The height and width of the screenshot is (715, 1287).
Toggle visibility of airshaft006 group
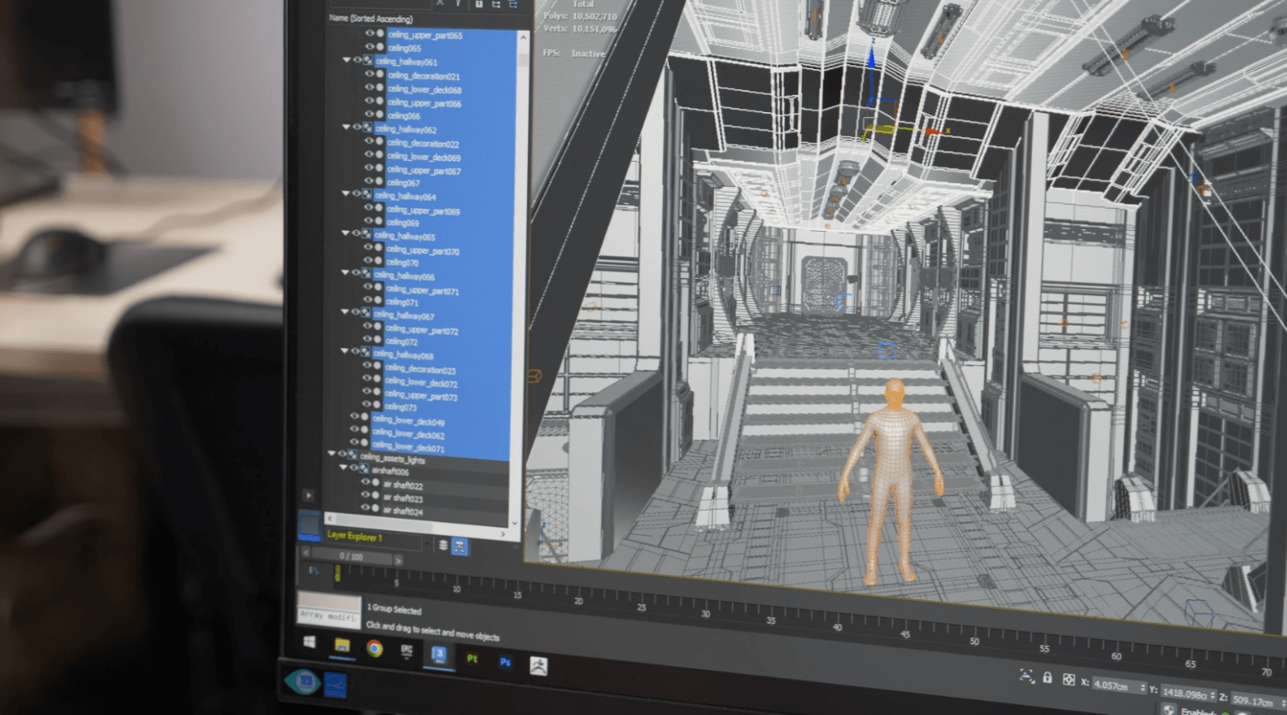(x=353, y=468)
